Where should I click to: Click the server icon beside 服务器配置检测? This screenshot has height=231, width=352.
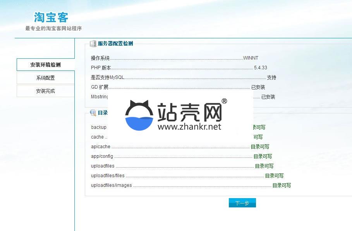click(x=93, y=44)
